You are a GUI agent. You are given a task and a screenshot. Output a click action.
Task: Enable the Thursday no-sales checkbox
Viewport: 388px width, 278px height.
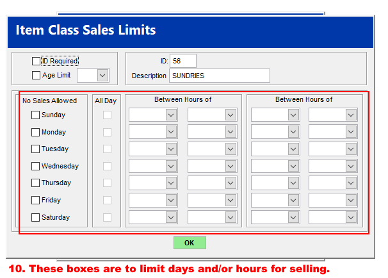tap(36, 183)
